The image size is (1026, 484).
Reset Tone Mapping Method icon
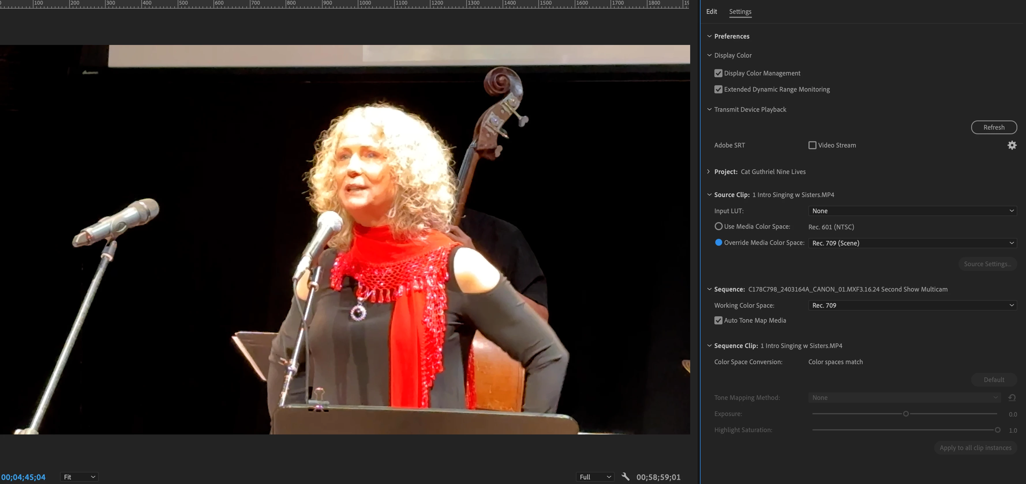(1012, 397)
